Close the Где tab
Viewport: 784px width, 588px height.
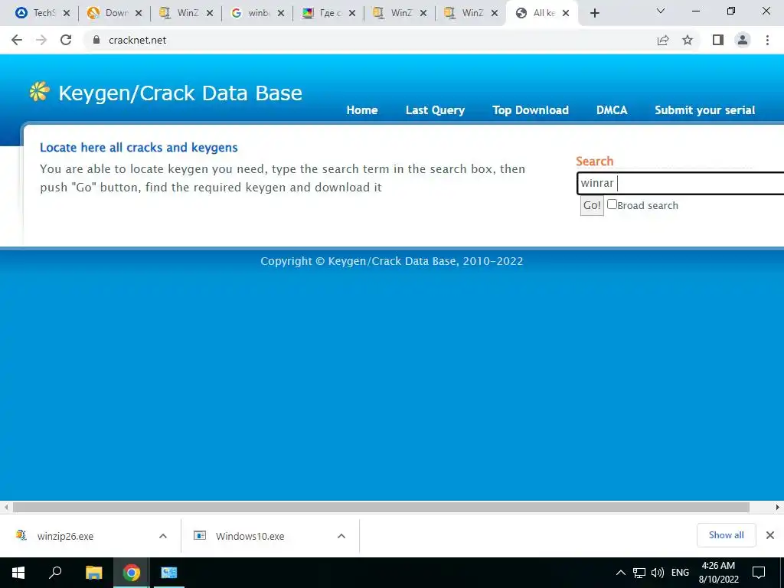352,13
